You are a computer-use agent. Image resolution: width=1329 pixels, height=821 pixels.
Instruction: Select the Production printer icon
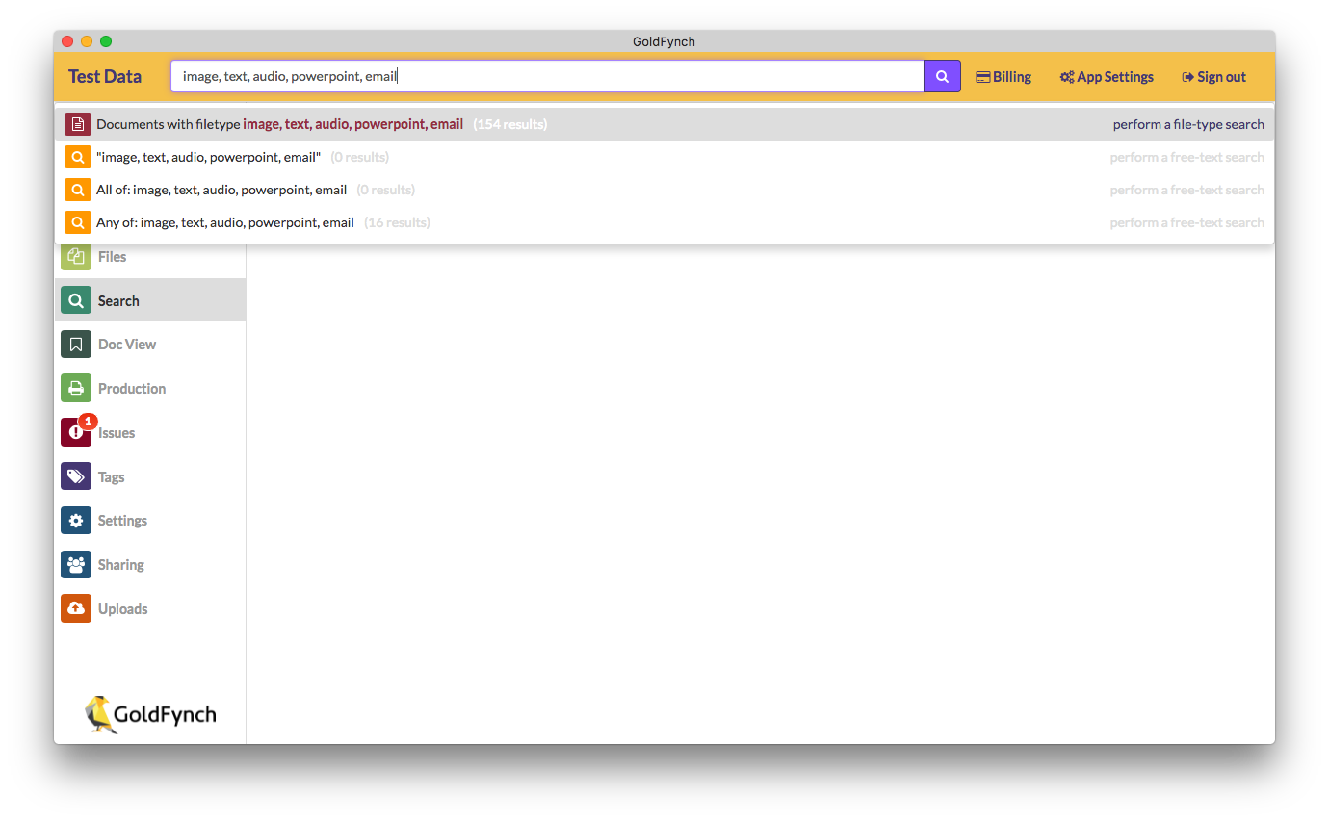click(x=75, y=388)
